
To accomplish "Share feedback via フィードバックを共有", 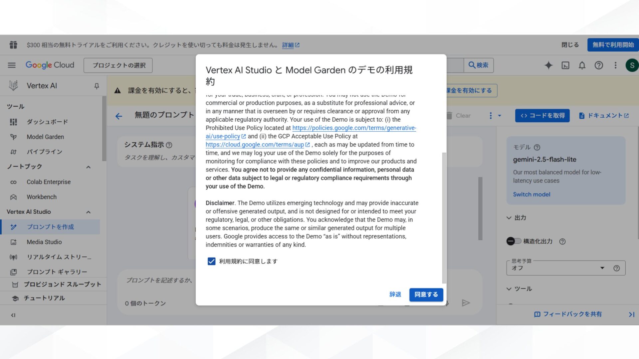I will click(568, 314).
